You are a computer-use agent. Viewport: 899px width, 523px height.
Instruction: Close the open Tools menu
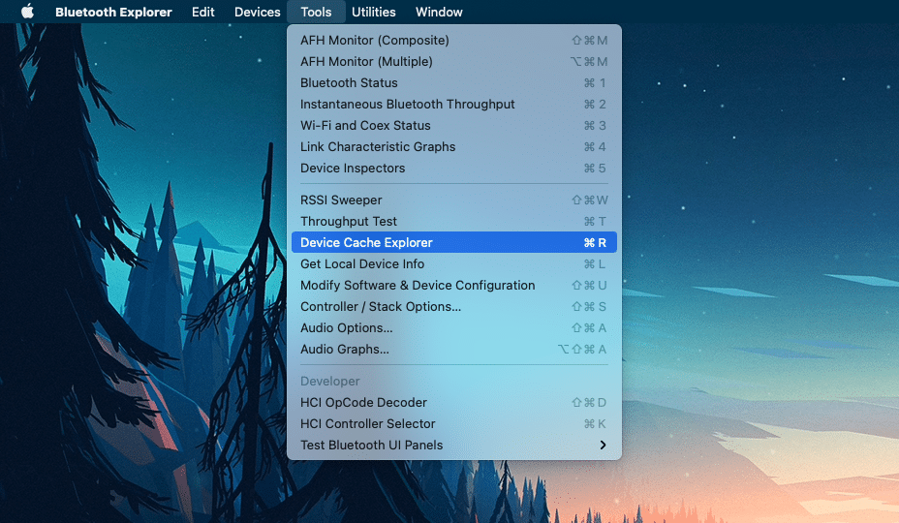click(x=316, y=12)
